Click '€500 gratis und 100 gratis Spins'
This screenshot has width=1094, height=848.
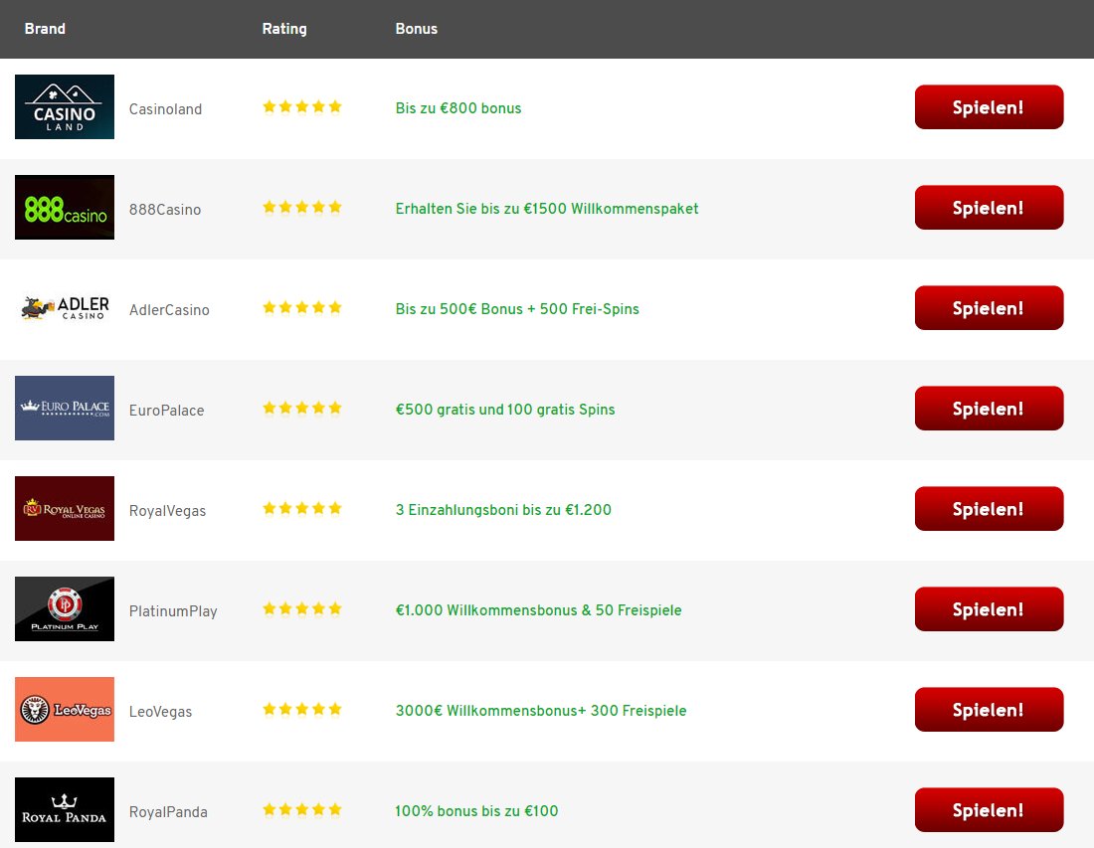505,410
